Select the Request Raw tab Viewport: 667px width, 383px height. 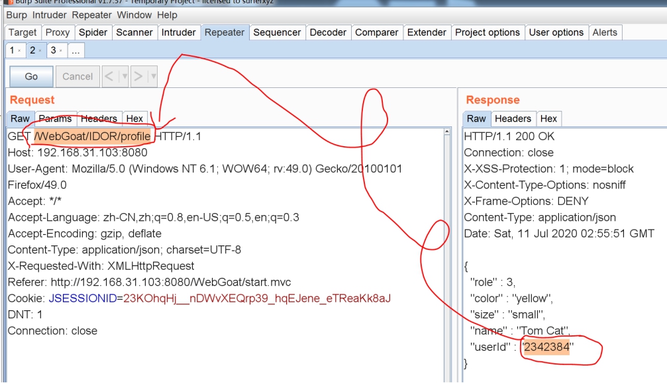point(20,118)
